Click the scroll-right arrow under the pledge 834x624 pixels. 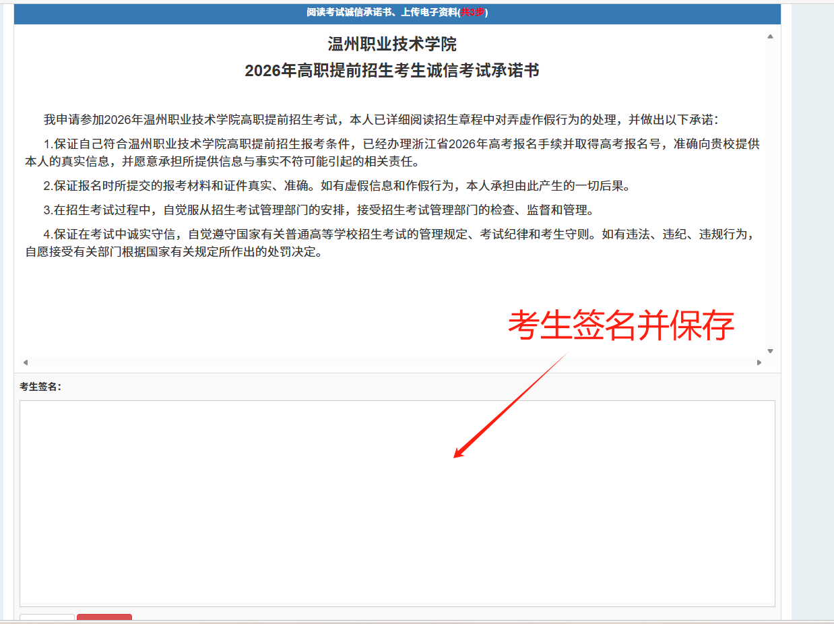coord(759,363)
